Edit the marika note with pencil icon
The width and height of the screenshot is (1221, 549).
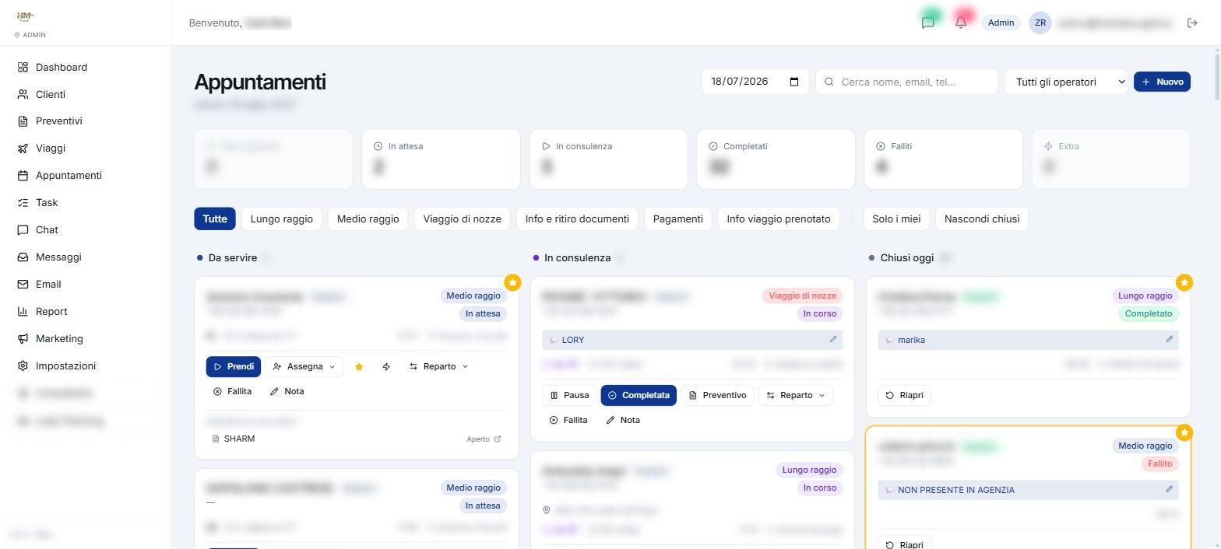click(1169, 339)
